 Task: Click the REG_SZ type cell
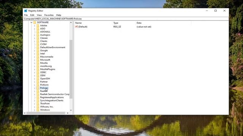pyautogui.click(x=117, y=27)
